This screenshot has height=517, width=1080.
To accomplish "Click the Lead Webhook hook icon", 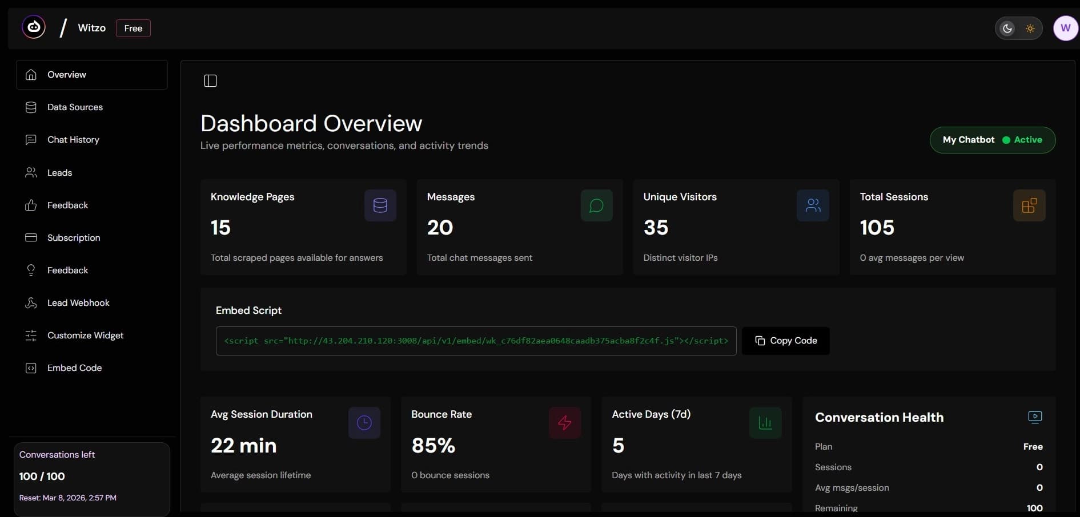I will tap(31, 302).
